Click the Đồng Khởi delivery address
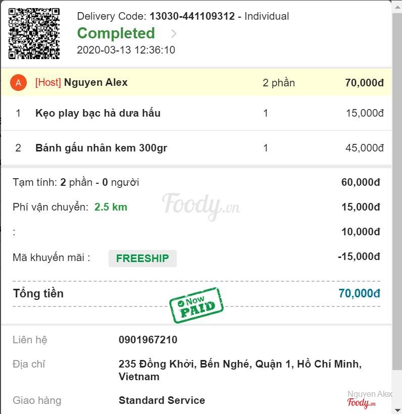 240,370
